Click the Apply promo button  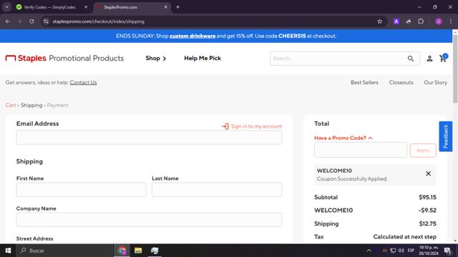pyautogui.click(x=423, y=151)
